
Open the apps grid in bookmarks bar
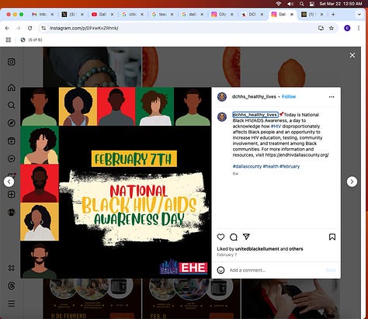(9, 40)
